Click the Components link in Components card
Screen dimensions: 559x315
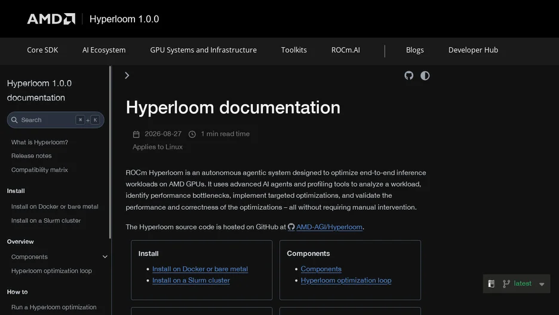[321, 269]
